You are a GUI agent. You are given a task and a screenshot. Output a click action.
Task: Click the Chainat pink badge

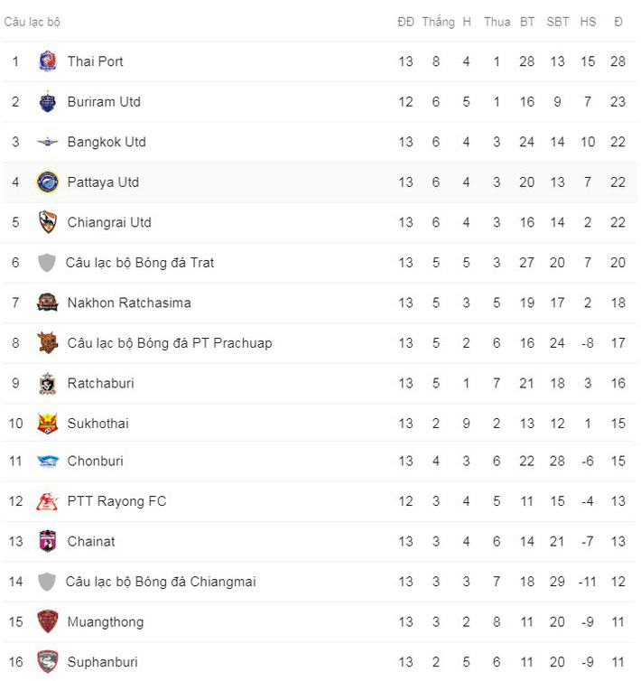coord(48,541)
